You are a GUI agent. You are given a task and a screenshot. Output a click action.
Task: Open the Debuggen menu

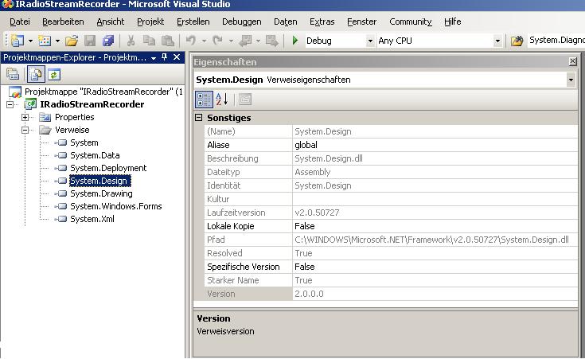242,21
